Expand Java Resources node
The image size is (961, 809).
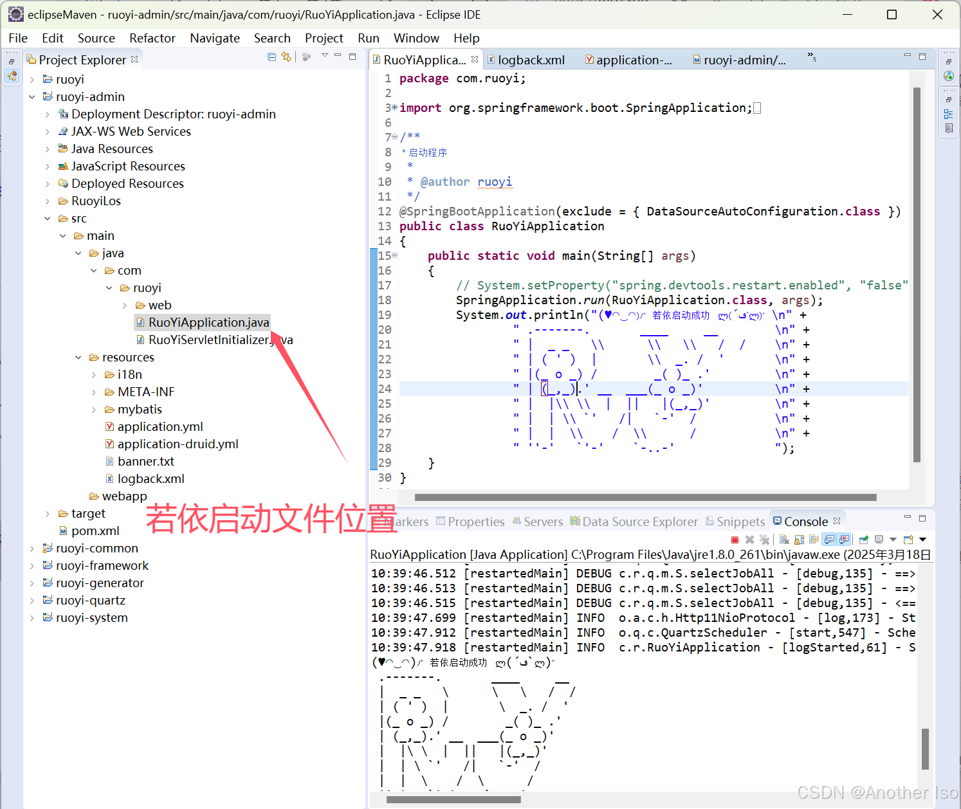[48, 149]
